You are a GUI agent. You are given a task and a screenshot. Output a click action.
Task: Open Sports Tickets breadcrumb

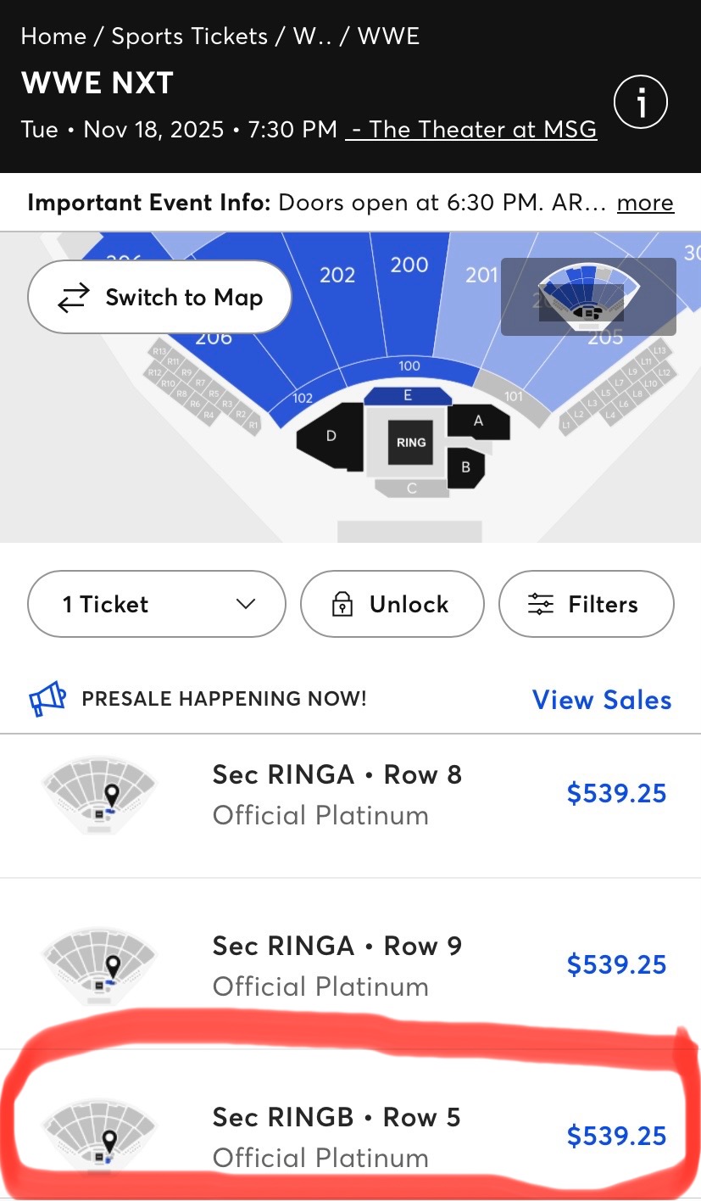point(189,36)
